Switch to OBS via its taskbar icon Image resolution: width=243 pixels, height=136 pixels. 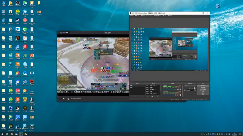click(x=21, y=134)
